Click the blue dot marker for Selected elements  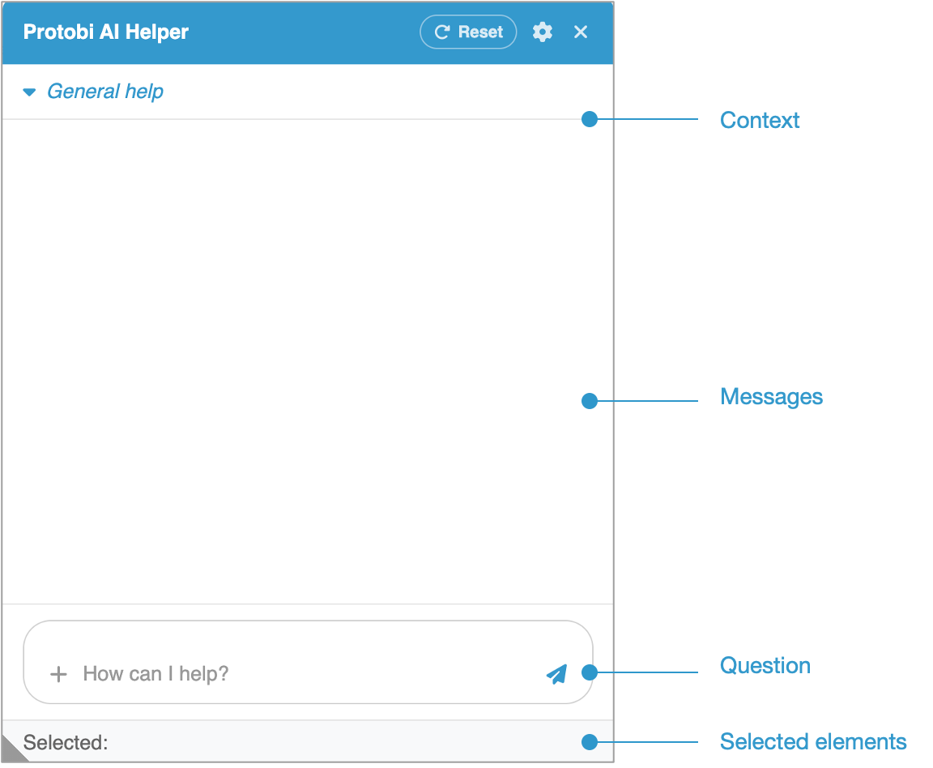point(590,741)
